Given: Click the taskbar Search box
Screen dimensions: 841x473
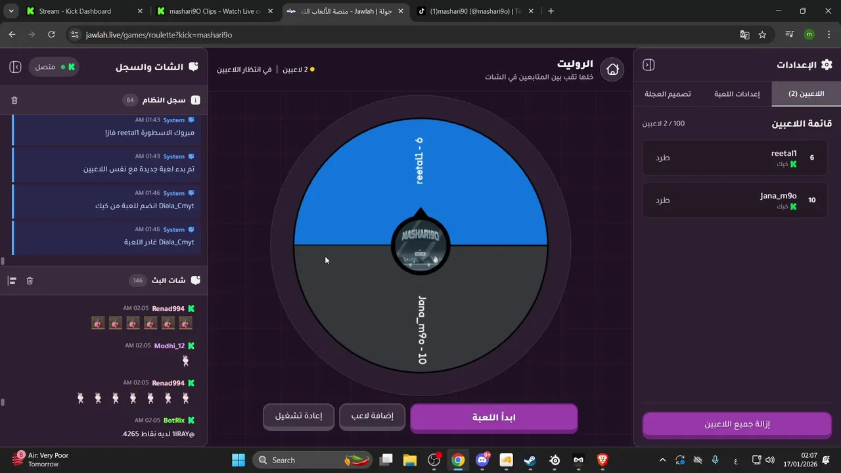Looking at the screenshot, I should click(x=312, y=460).
